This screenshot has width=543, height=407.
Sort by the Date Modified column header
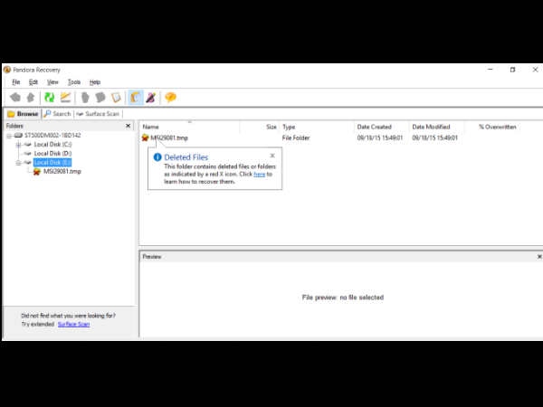(x=436, y=127)
